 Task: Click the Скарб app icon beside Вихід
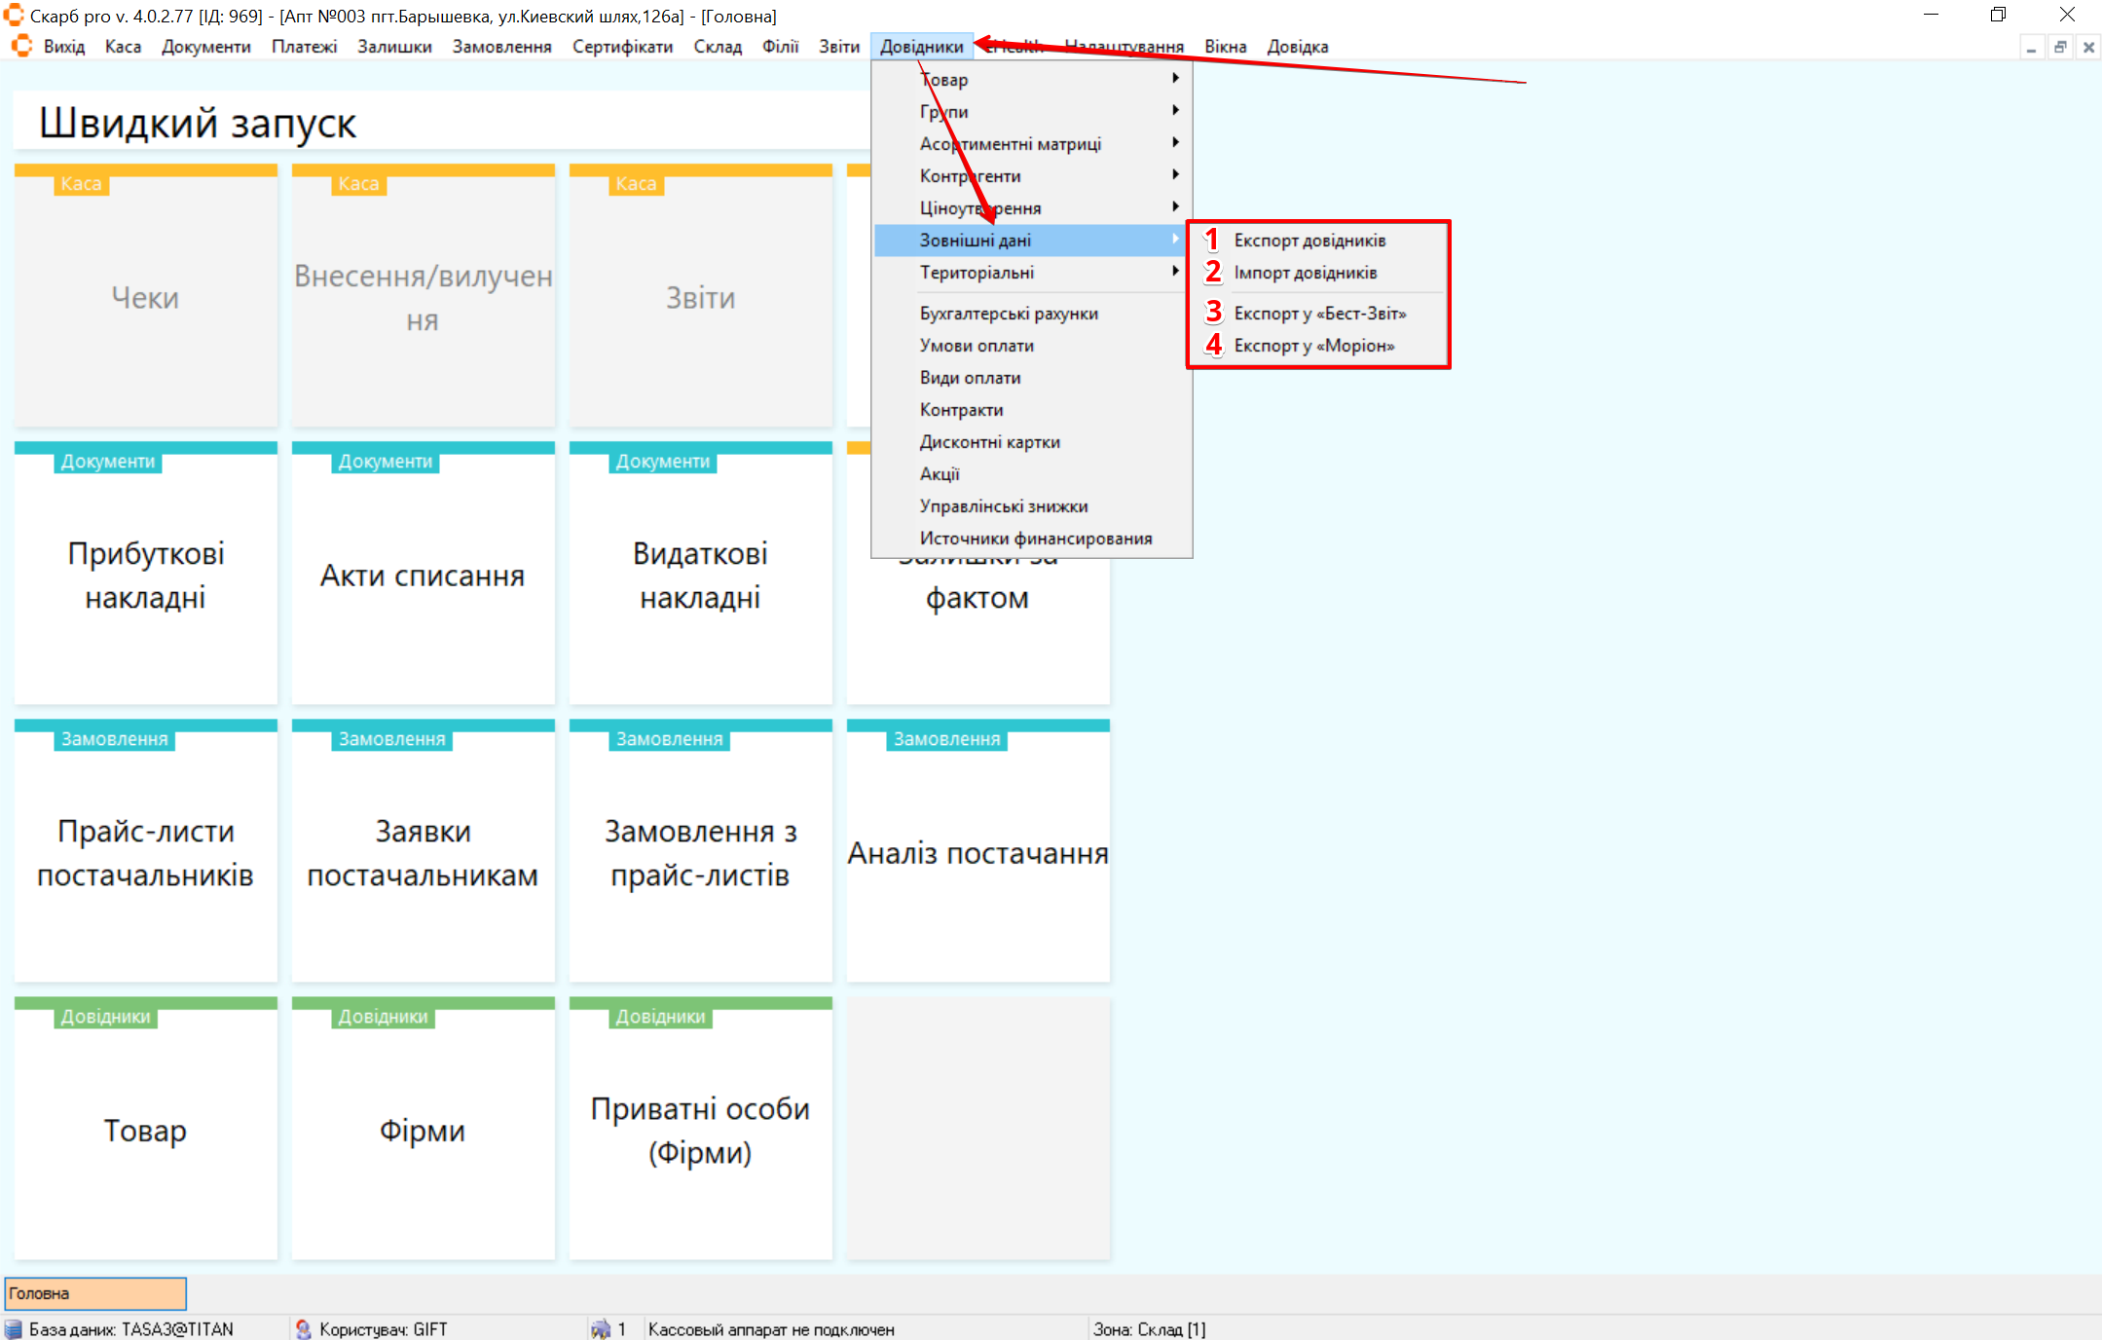point(21,46)
